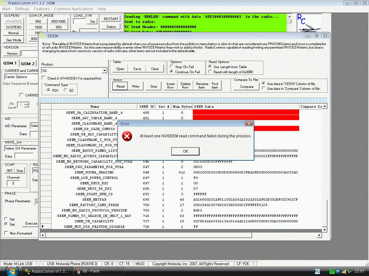Viewport: 369px width, 276px height.
Task: Click the Save table button
Action: [137, 69]
